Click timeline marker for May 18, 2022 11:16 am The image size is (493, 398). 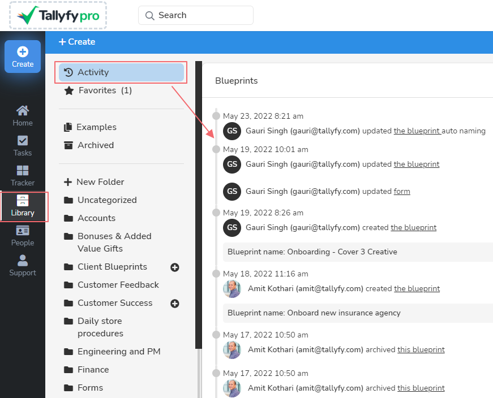click(x=216, y=274)
